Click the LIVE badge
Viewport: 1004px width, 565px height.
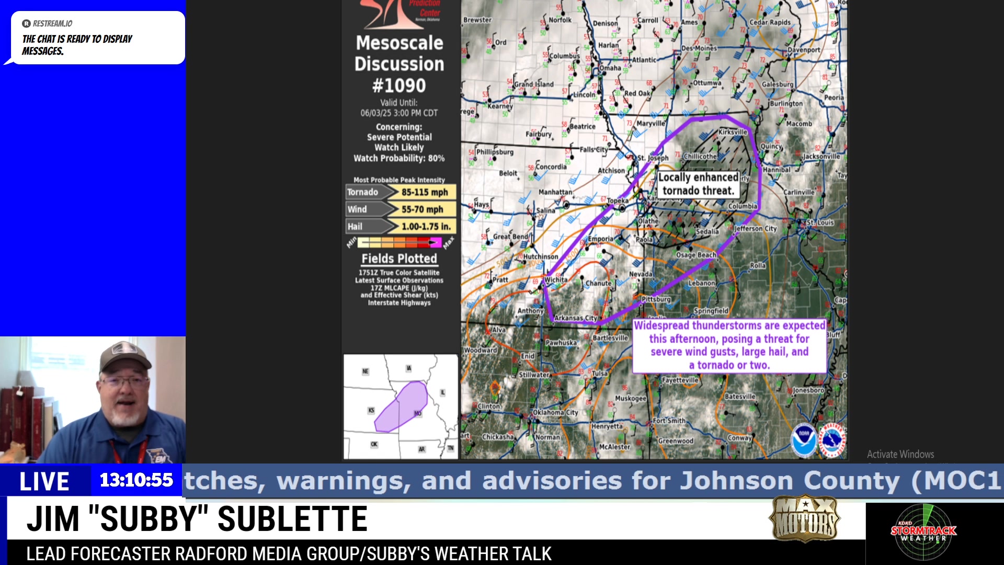[x=45, y=481]
